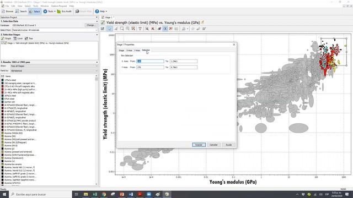Viewport: 353px width, 198px height.
Task: Select '250 maraging steel' row in results
Action: 20,83
